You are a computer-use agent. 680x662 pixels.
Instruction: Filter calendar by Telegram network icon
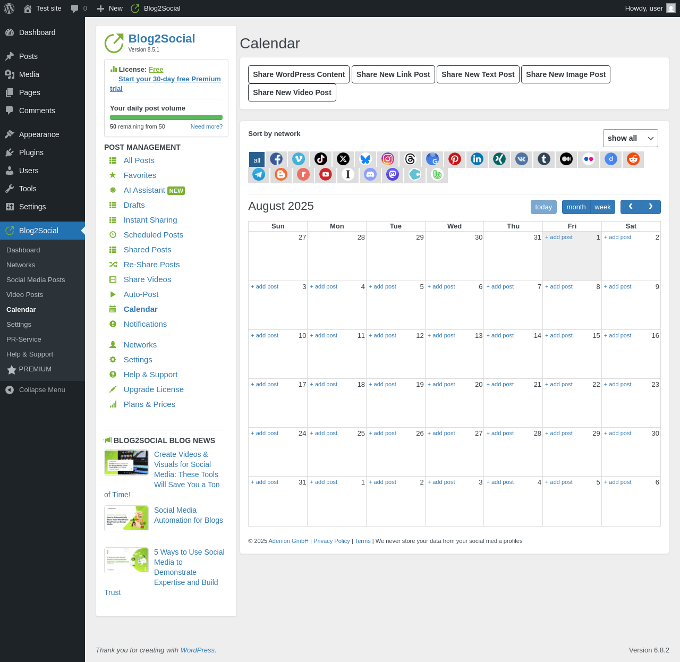pyautogui.click(x=259, y=174)
